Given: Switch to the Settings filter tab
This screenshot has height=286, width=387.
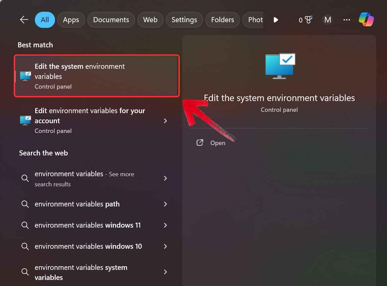Looking at the screenshot, I should coord(184,19).
